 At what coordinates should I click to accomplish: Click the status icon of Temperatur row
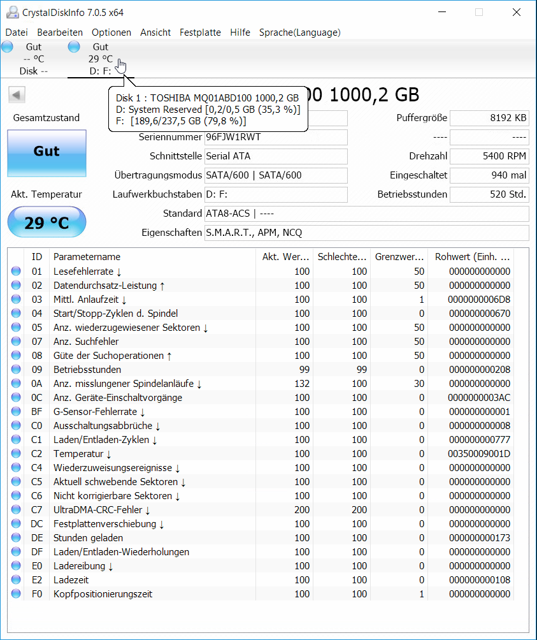(16, 453)
